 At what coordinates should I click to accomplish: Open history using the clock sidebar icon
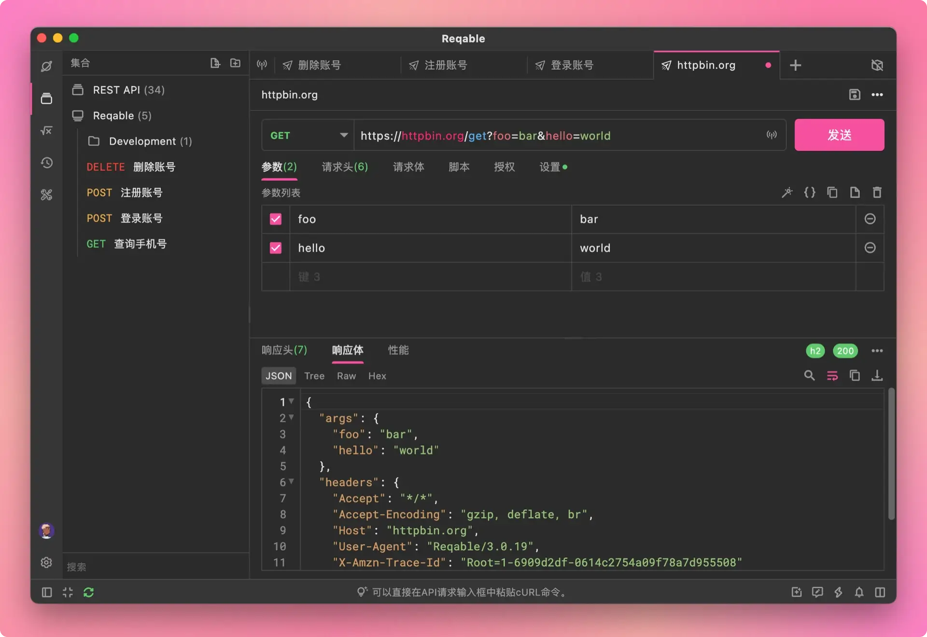click(46, 163)
